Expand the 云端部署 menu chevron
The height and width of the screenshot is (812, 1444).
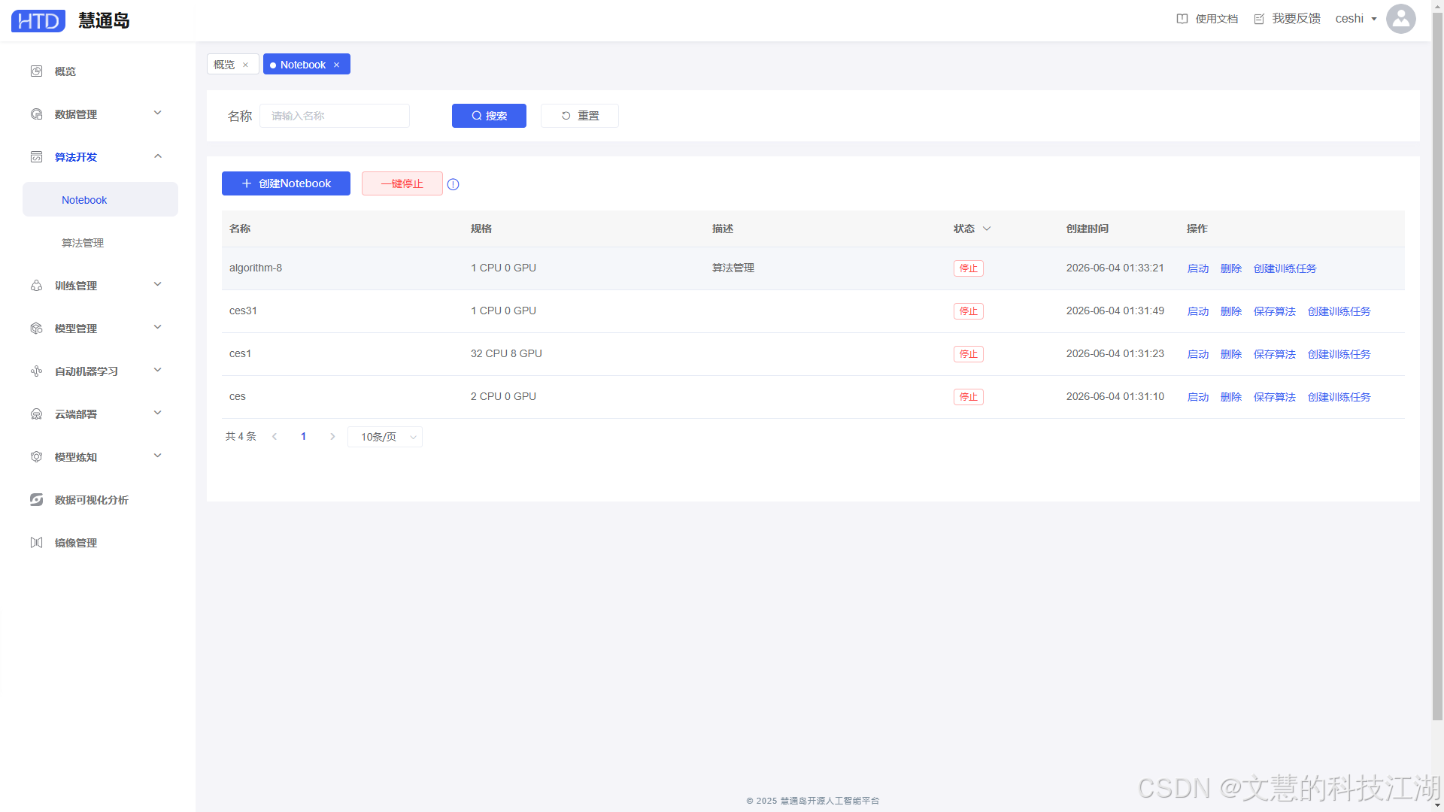[x=158, y=414]
